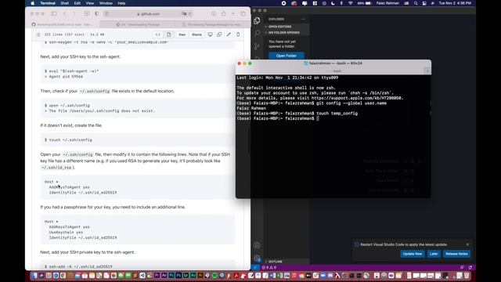Toggle the Safari sidebar
Screen dimensions: 501x282
click(x=54, y=14)
